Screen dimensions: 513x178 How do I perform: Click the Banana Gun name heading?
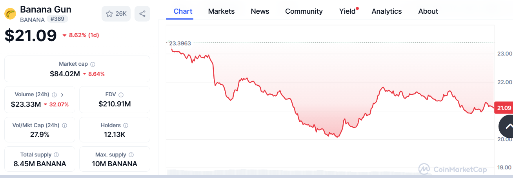pyautogui.click(x=45, y=9)
